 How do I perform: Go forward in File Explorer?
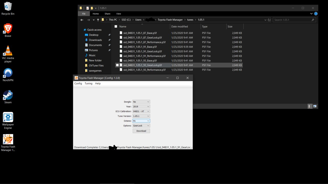click(x=88, y=20)
